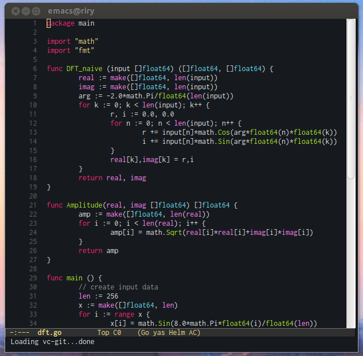Click 'Loading vc-git...done' echo message
This screenshot has width=363, height=356.
(52, 342)
